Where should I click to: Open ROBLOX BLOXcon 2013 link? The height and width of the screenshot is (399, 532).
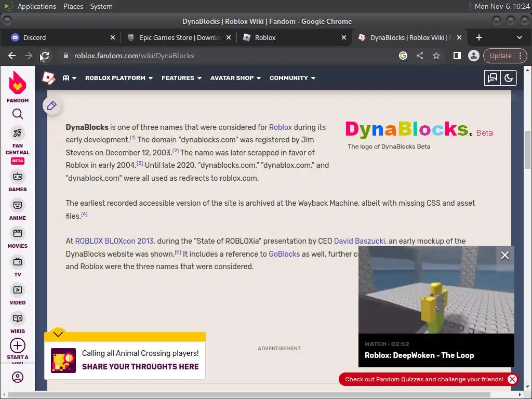coord(114,241)
